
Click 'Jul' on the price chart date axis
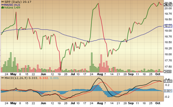point(73,74)
